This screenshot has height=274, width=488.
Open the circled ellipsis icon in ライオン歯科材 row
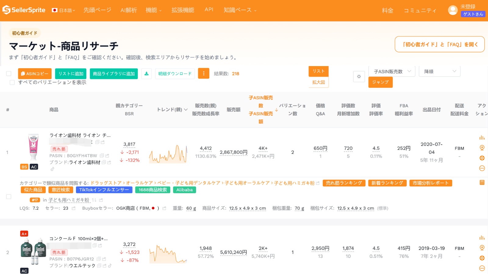(x=482, y=168)
